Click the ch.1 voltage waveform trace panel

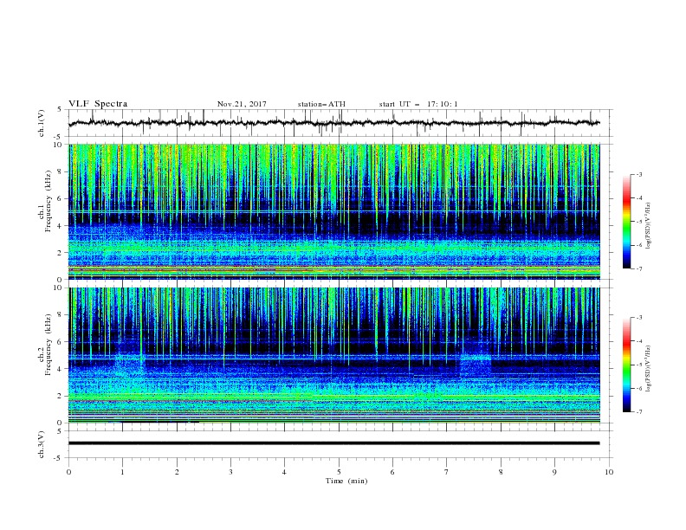tap(340, 123)
